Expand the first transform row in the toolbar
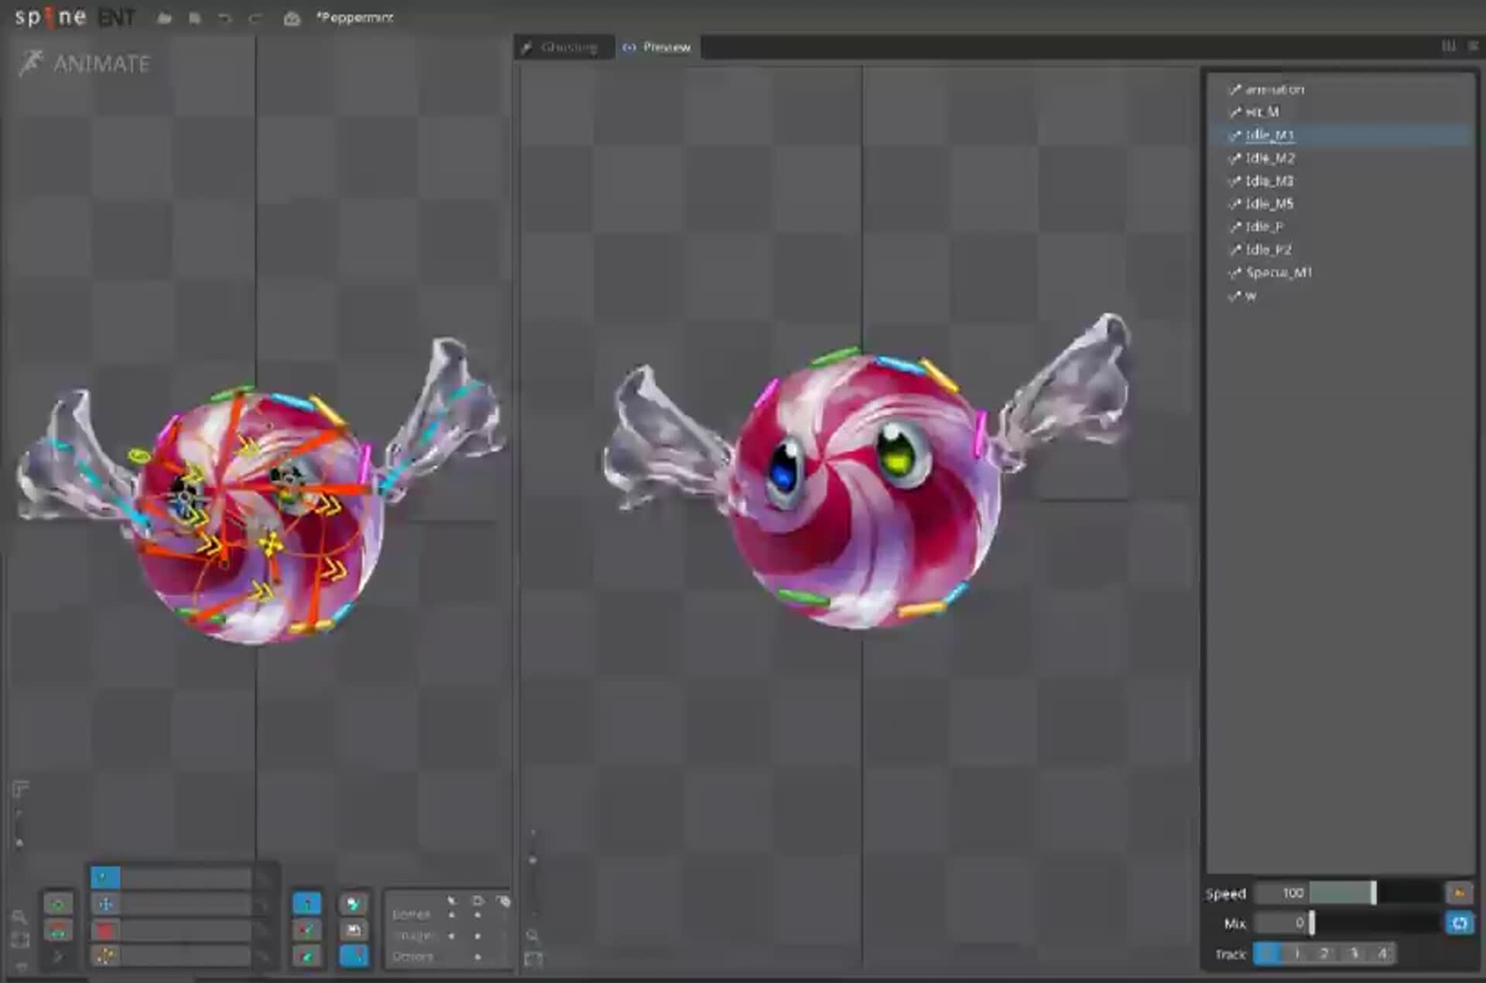 pyautogui.click(x=262, y=879)
